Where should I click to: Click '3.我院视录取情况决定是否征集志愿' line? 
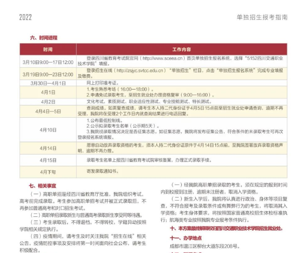(180, 134)
